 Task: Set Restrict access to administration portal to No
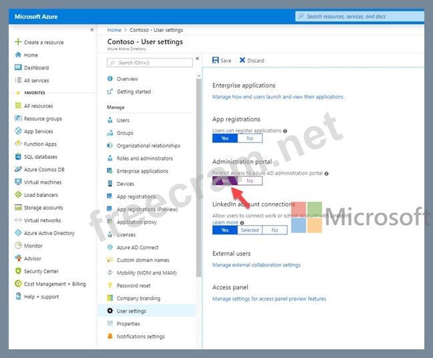point(250,181)
